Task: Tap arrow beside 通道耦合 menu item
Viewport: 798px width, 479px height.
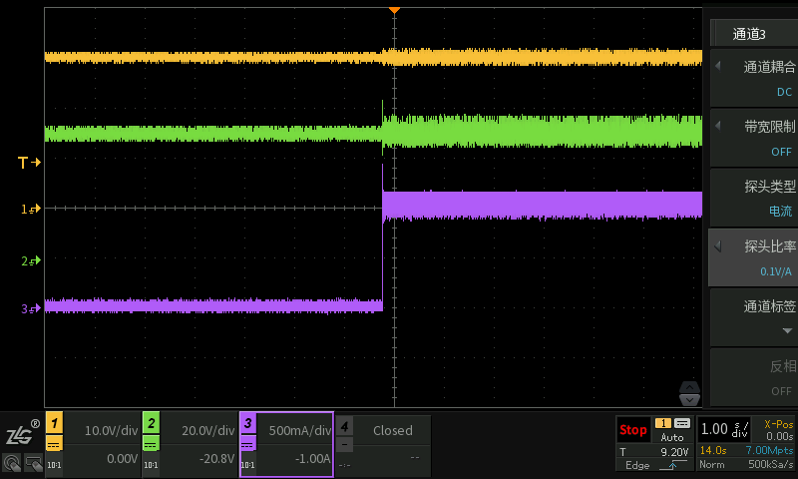Action: [x=718, y=66]
